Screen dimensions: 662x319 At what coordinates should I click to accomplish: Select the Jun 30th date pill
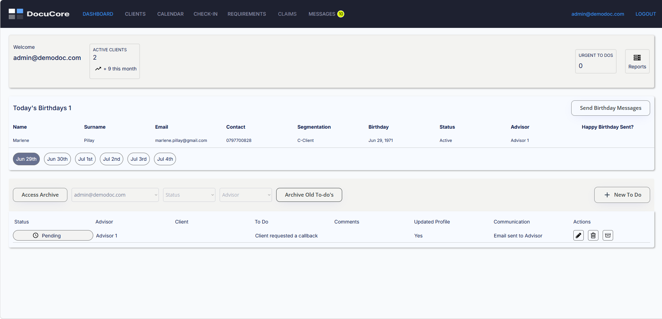pyautogui.click(x=57, y=159)
